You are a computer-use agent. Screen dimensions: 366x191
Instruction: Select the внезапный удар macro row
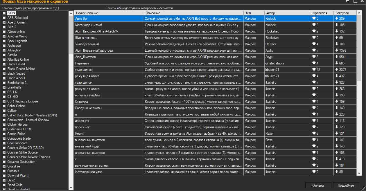click(x=216, y=146)
